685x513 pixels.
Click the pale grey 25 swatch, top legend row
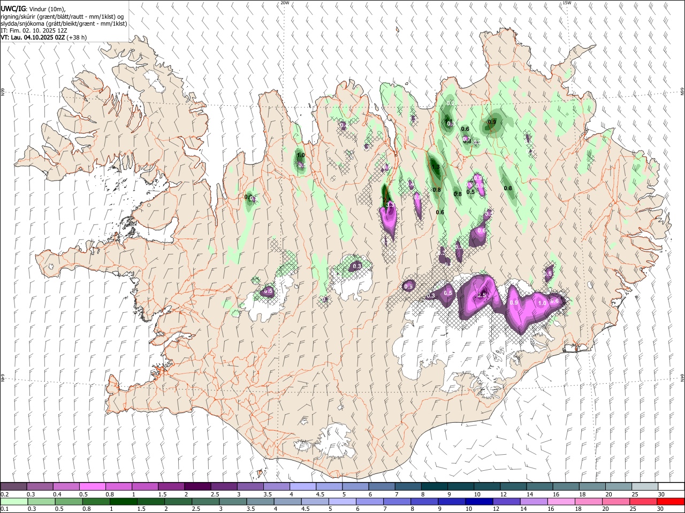point(644,487)
